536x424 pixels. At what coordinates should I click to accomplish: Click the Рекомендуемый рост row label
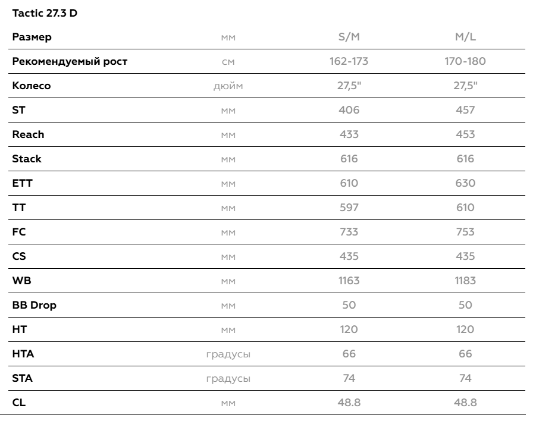pyautogui.click(x=70, y=61)
